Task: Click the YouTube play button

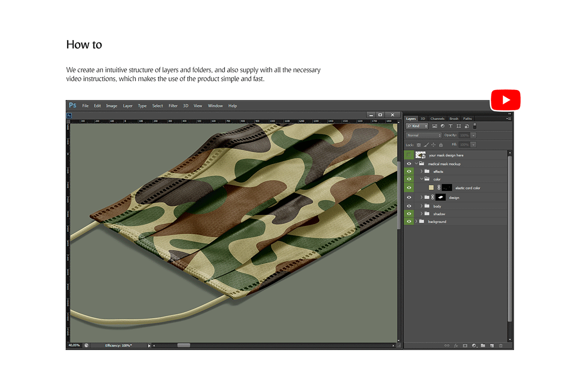Action: coord(505,100)
